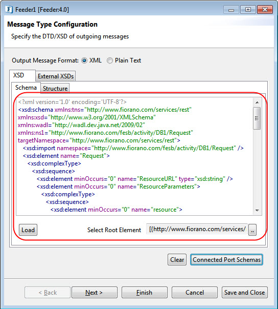Close the Feeder1 dialog window

tap(265, 9)
